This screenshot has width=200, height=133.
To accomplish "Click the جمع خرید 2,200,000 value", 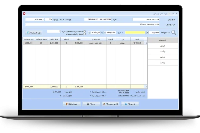I will click(57, 92).
